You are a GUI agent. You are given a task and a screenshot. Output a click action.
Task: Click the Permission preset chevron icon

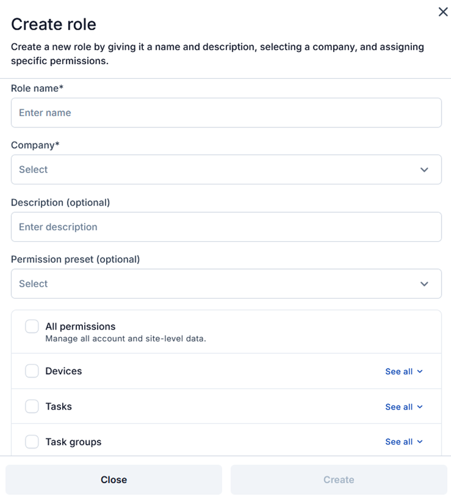coord(424,284)
